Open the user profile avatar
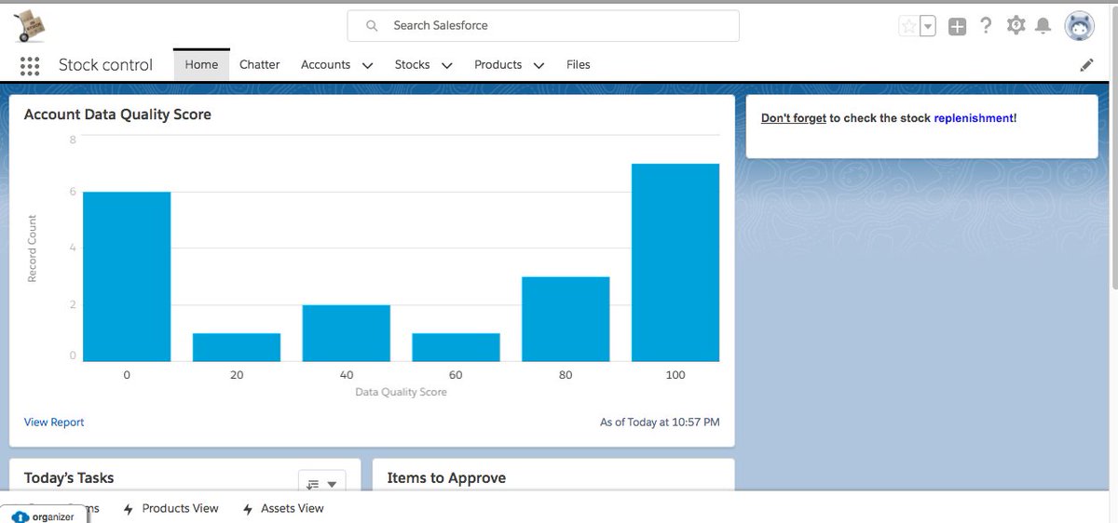This screenshot has width=1118, height=523. pyautogui.click(x=1079, y=26)
